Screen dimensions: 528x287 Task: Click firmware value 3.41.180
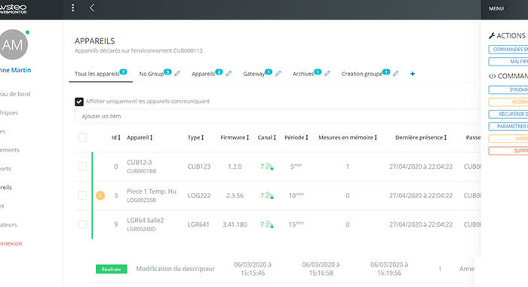pyautogui.click(x=235, y=224)
